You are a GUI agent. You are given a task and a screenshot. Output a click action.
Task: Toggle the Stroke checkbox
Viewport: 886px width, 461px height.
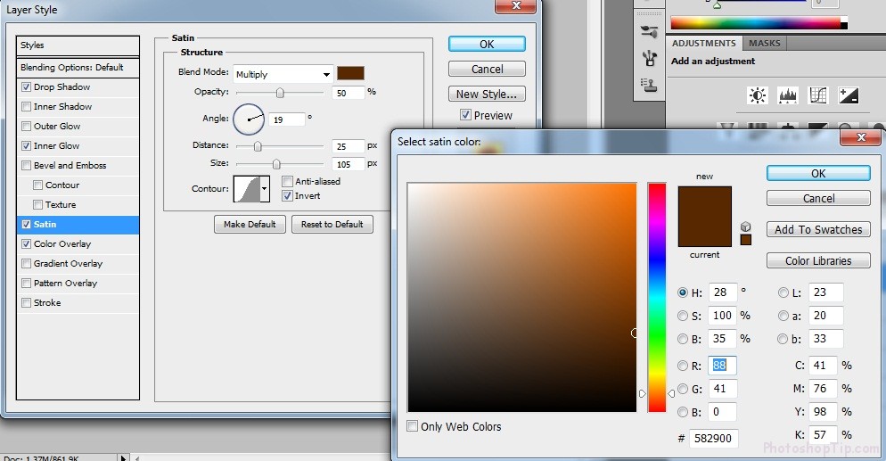click(x=26, y=303)
